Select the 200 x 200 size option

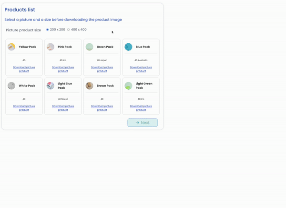pos(48,29)
